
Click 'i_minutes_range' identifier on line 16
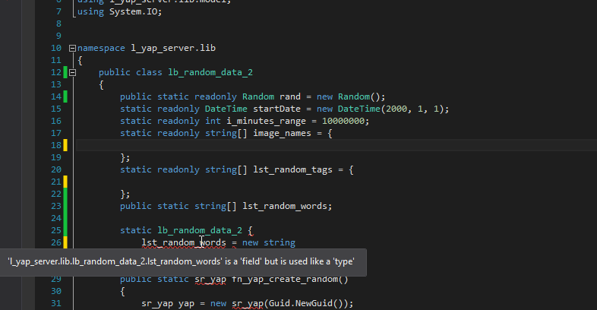click(x=266, y=121)
